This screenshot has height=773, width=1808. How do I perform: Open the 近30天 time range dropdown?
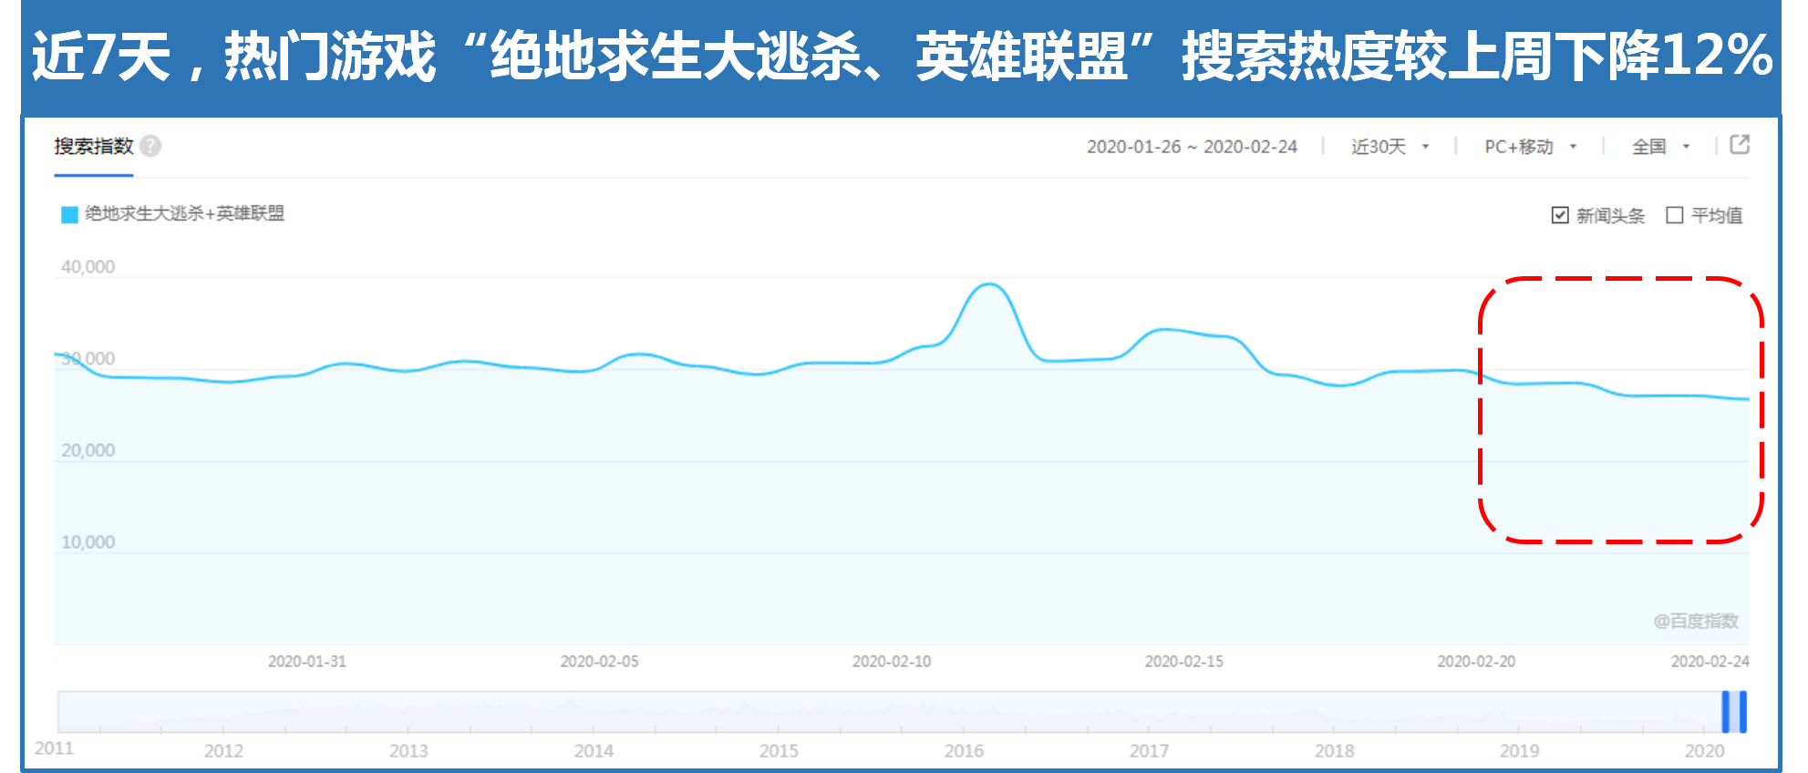(x=1390, y=146)
